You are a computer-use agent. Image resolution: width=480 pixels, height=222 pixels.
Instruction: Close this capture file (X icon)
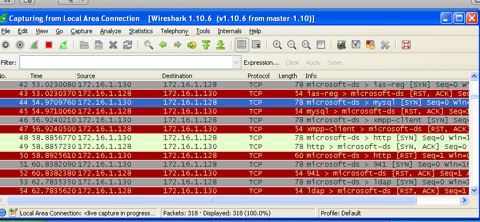click(x=113, y=45)
